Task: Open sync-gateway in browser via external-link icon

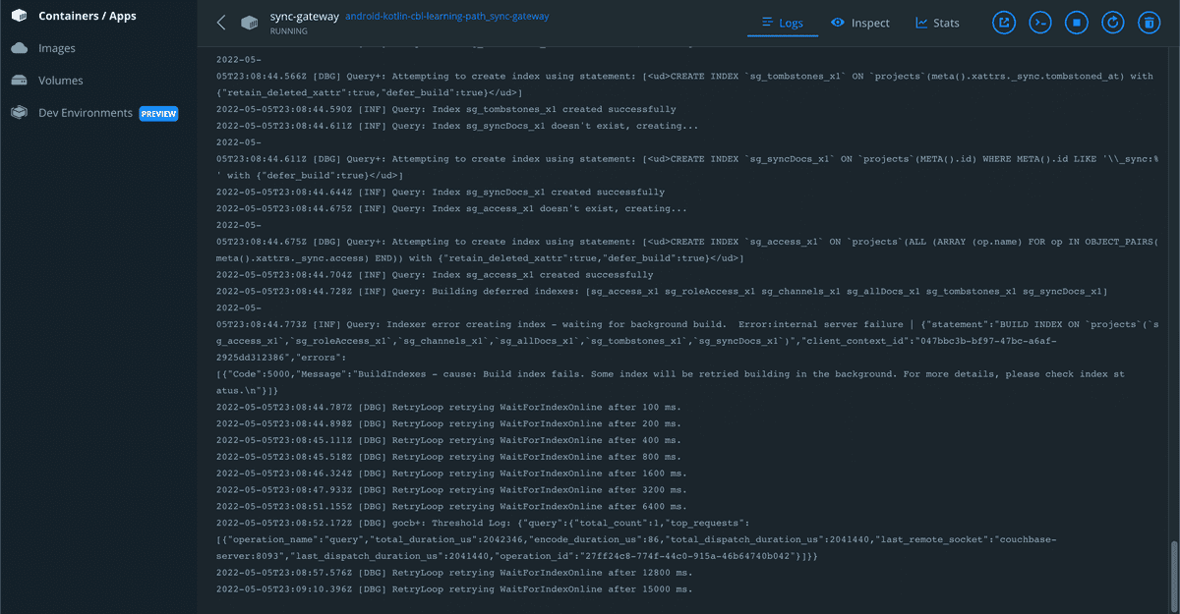Action: tap(1003, 22)
